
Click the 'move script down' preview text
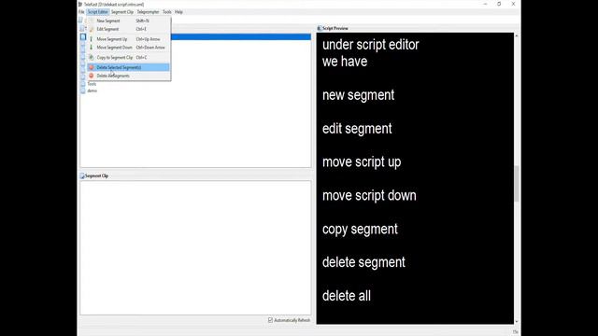[x=369, y=196]
